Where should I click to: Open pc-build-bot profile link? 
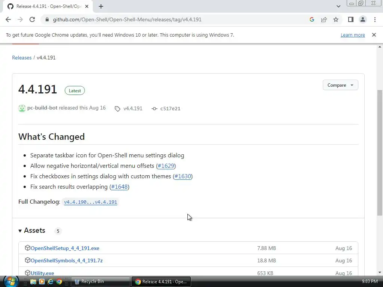point(42,108)
